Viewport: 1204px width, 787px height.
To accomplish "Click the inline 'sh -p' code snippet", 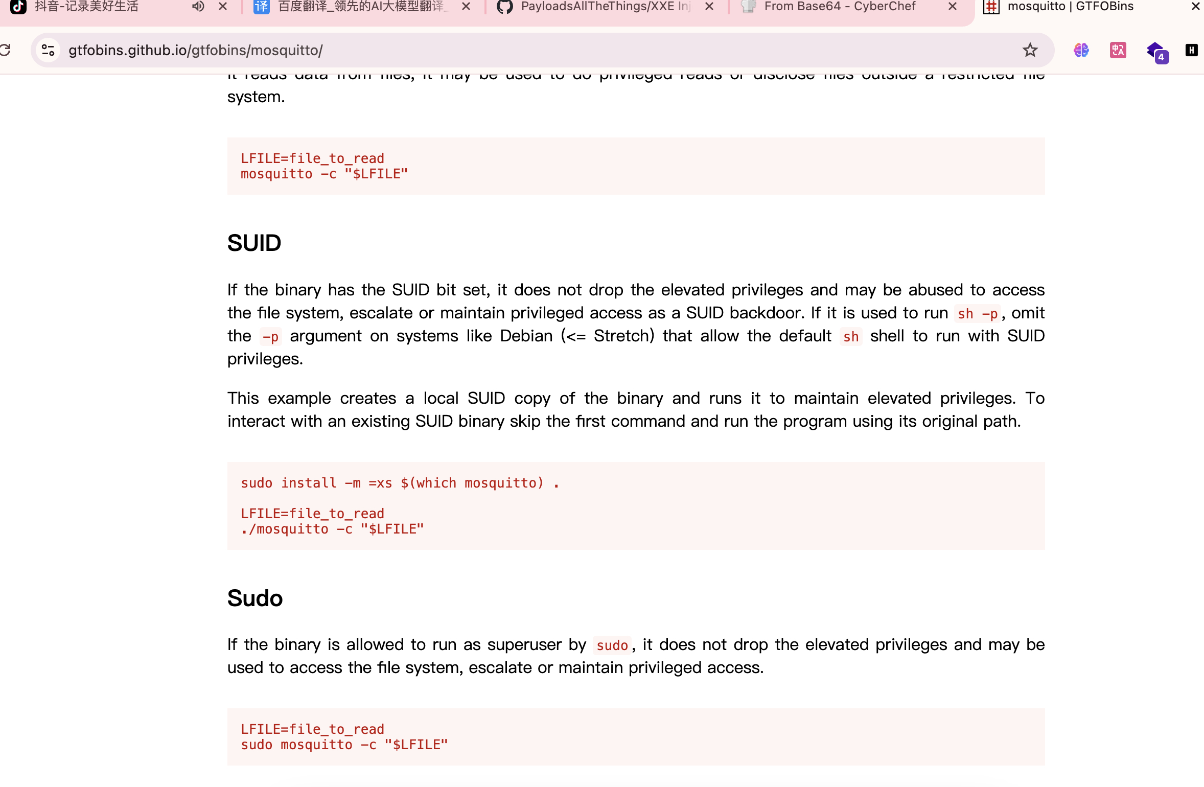I will (x=978, y=314).
